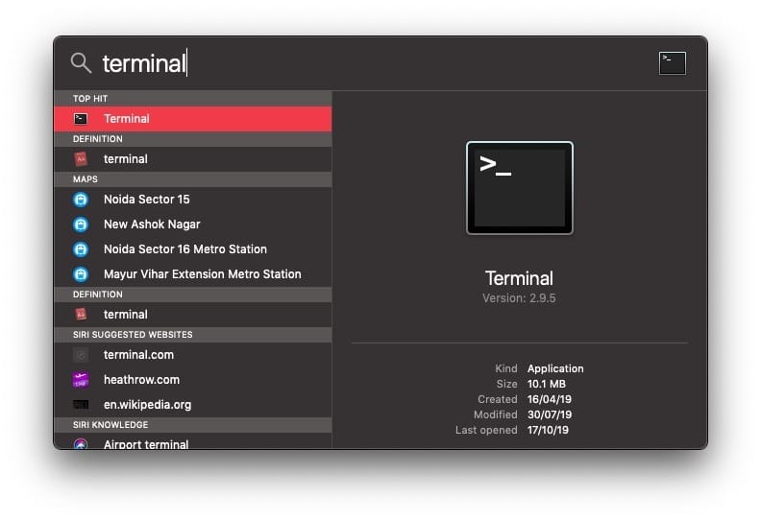This screenshot has height=520, width=761.
Task: Click the transit icon next to New Ashok Nagar
Action: [x=82, y=225]
